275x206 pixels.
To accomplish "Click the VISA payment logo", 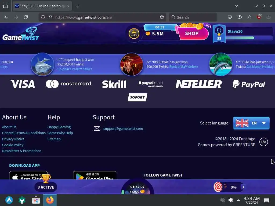I will point(23,84).
